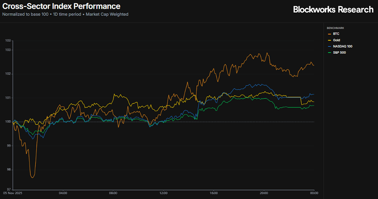Click the 20:00 time axis label
The width and height of the screenshot is (378, 199).
coord(264,193)
